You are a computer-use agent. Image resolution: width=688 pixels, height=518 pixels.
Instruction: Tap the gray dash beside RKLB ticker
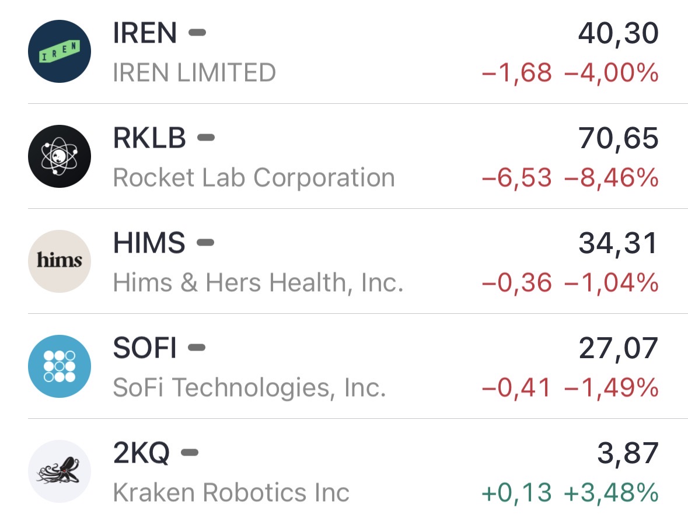(206, 138)
